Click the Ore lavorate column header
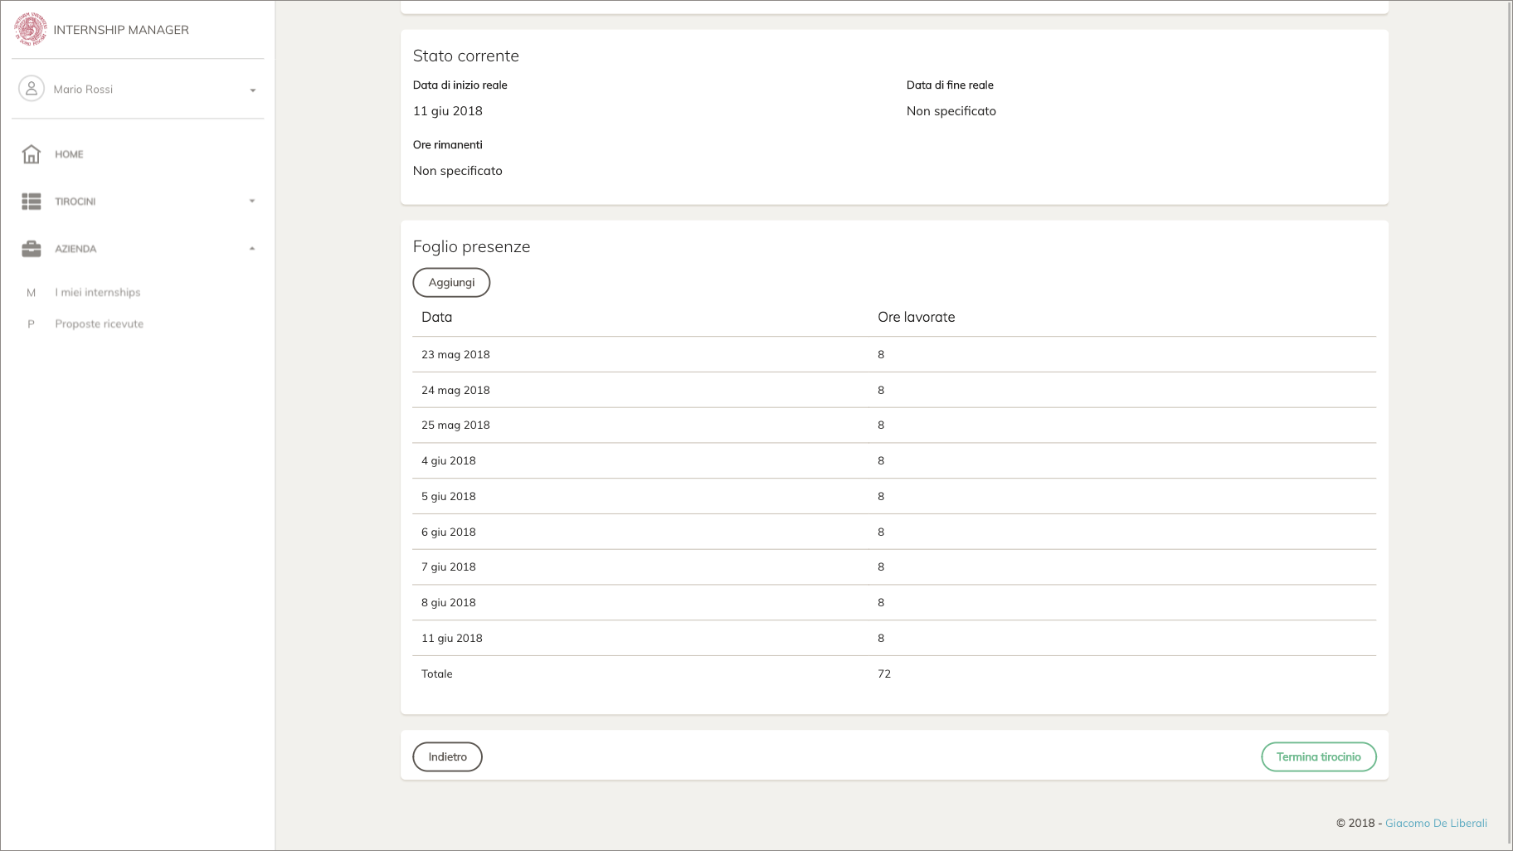The width and height of the screenshot is (1513, 851). pos(917,318)
